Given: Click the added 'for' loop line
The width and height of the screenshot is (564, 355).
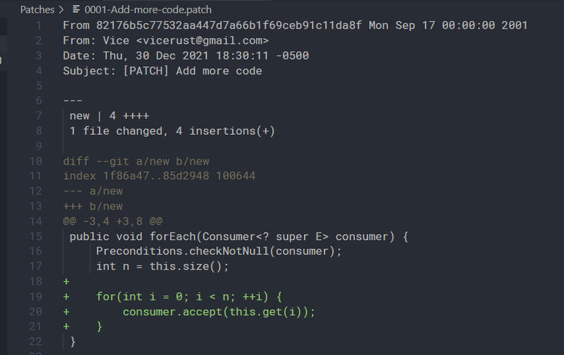Looking at the screenshot, I should click(x=189, y=297).
